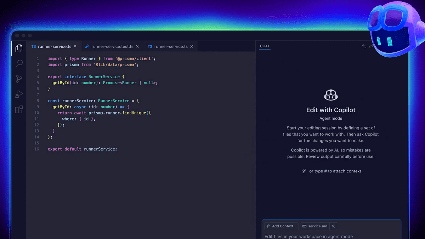Open the Explorer view in the activity bar

[x=19, y=49]
